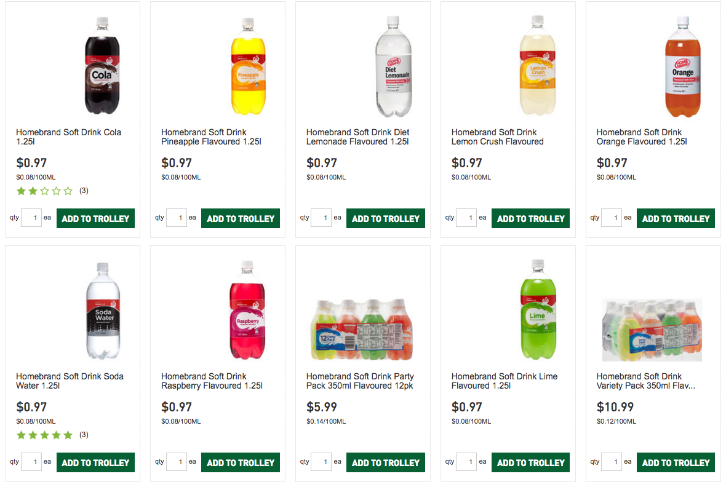Add Raspberry Flavoured soft drink to trolley

point(241,462)
